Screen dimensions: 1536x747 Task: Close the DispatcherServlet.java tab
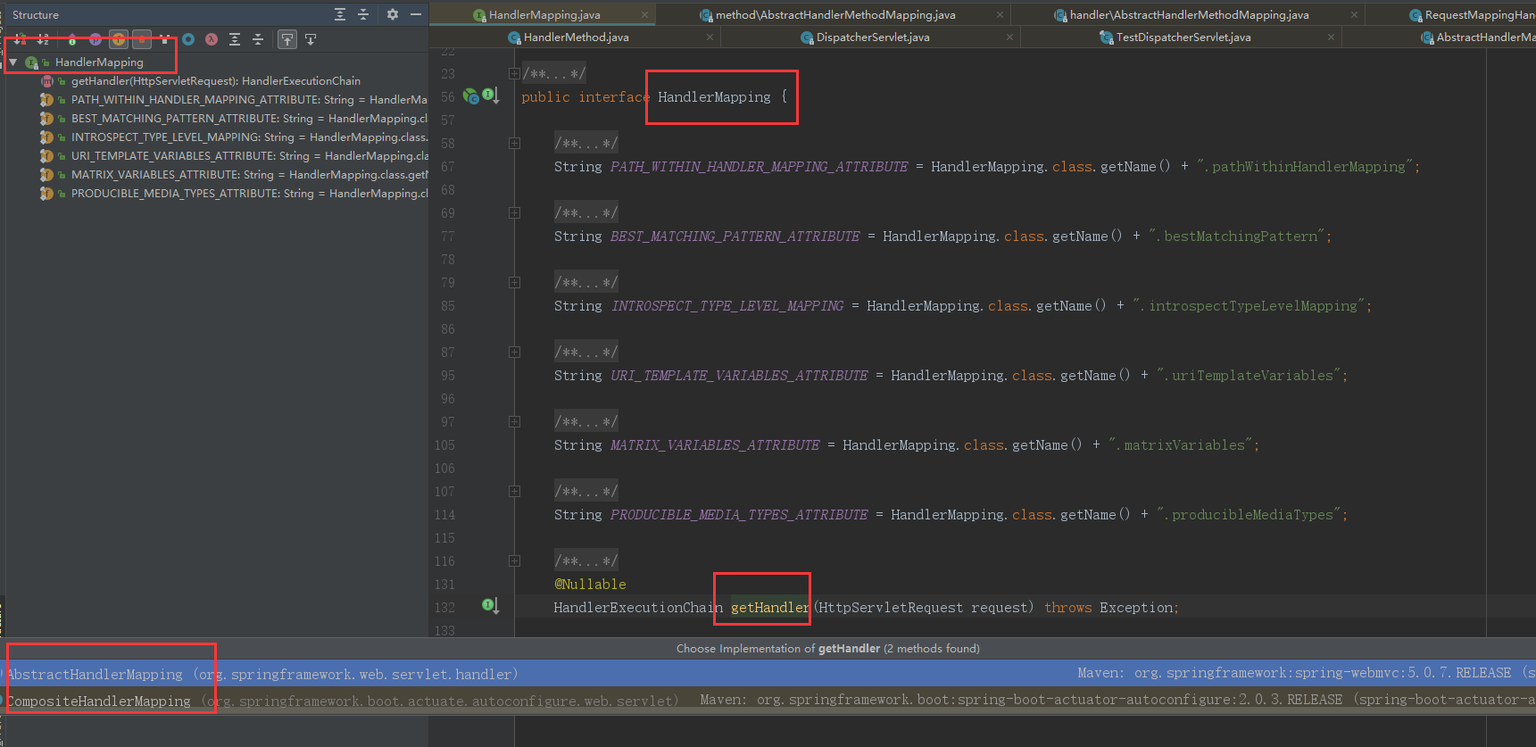point(1010,37)
